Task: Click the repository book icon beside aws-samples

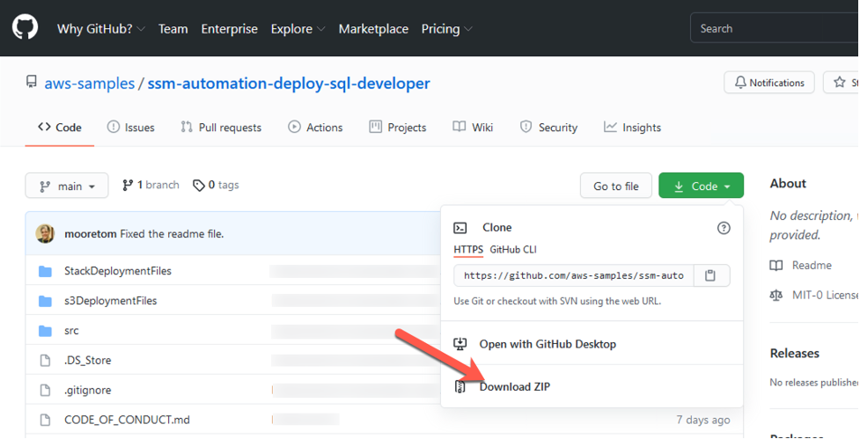Action: (x=32, y=82)
